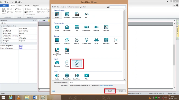This screenshot has width=179, height=100.
Task: Select the Sprite font plugin
Action: tap(106, 41)
